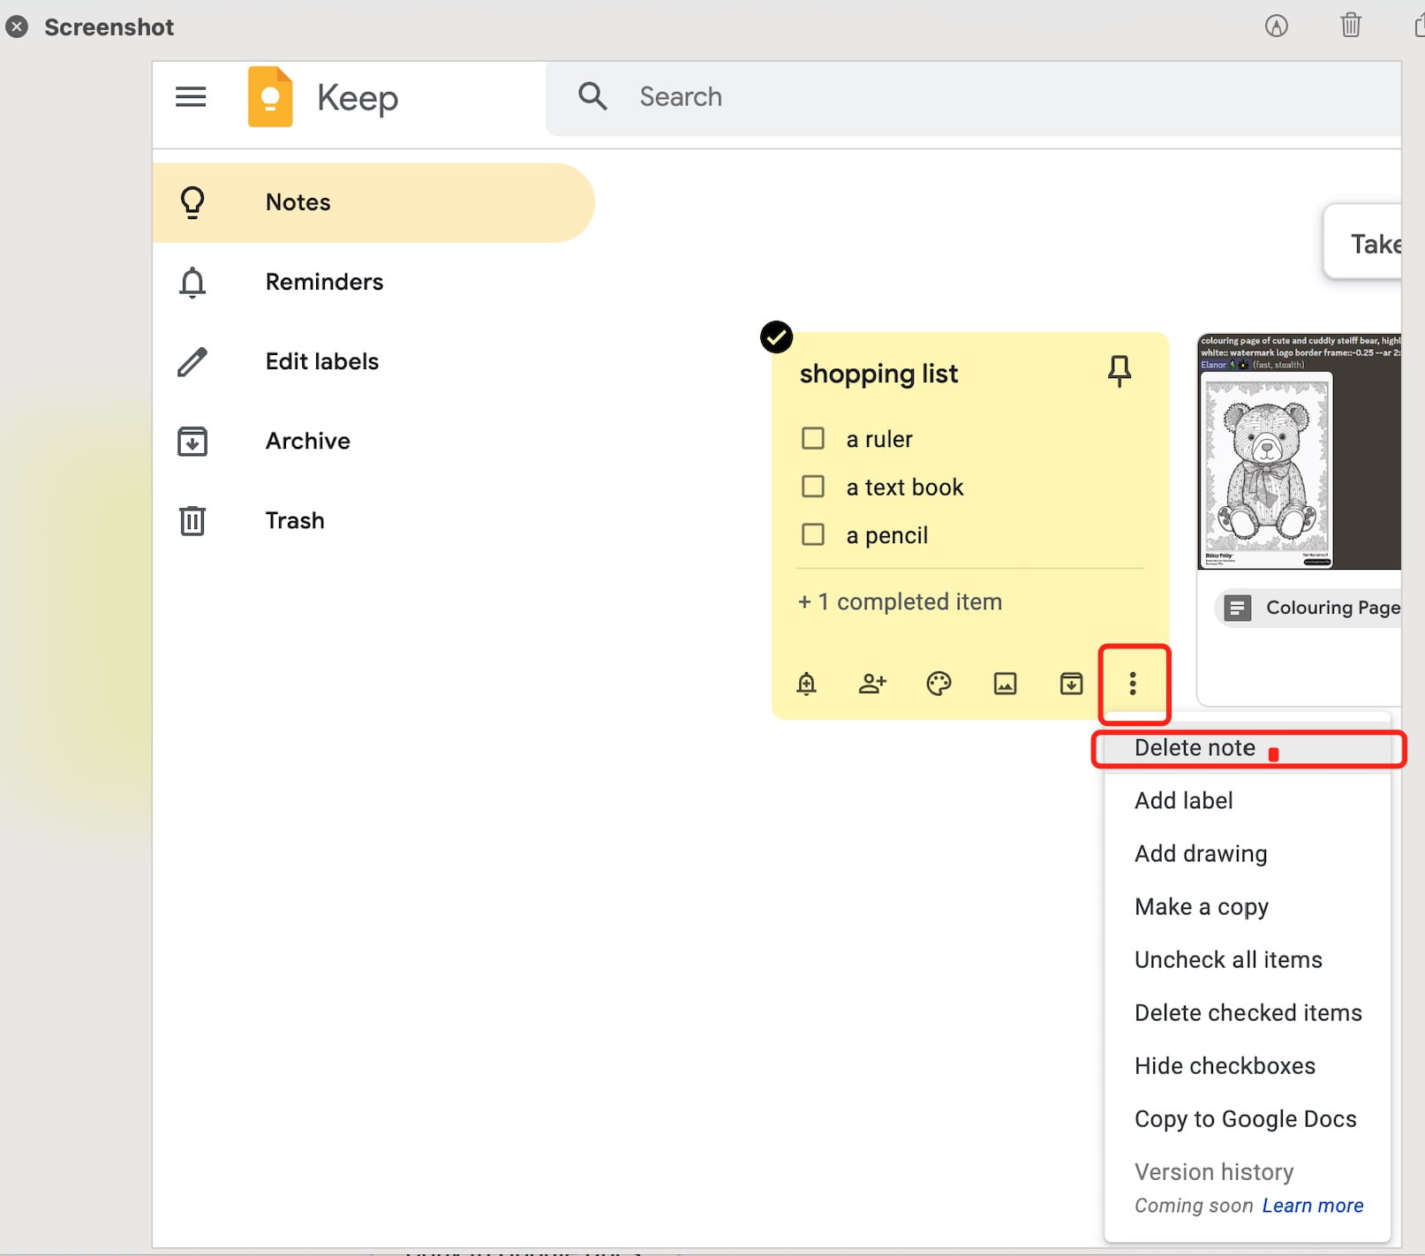Select Notes in the sidebar
The image size is (1425, 1256).
(373, 202)
